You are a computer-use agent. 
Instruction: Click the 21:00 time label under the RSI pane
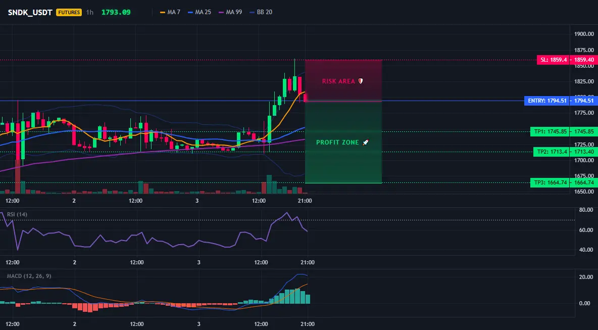308,262
